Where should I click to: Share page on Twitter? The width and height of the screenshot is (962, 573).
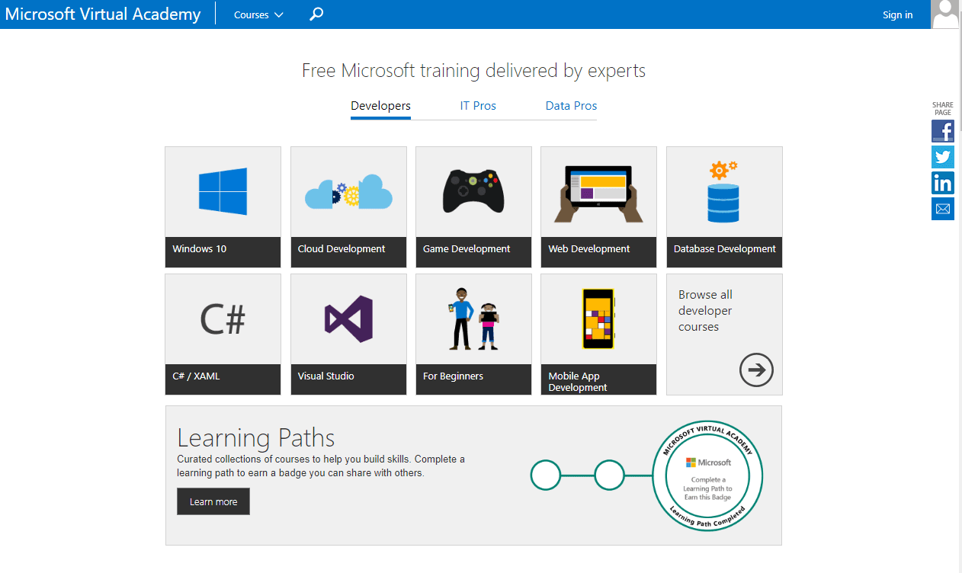click(x=943, y=157)
